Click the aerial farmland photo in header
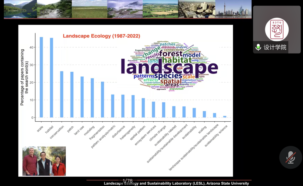The width and height of the screenshot is (303, 186). [160, 9]
